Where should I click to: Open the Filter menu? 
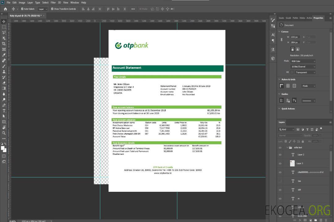53,2
